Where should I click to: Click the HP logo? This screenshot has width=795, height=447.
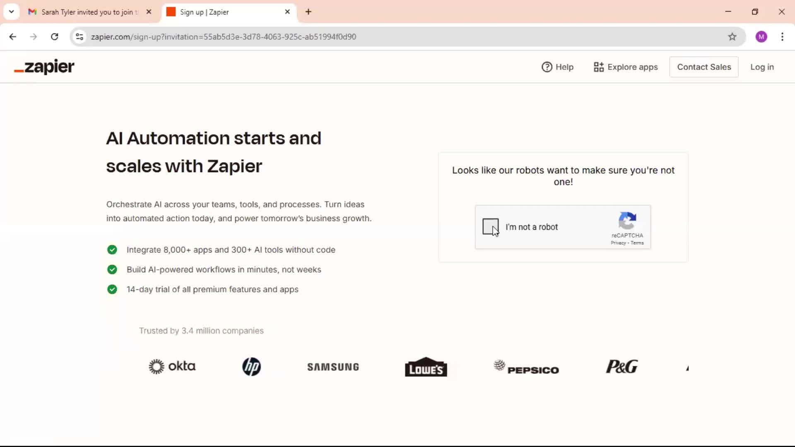coord(251,367)
